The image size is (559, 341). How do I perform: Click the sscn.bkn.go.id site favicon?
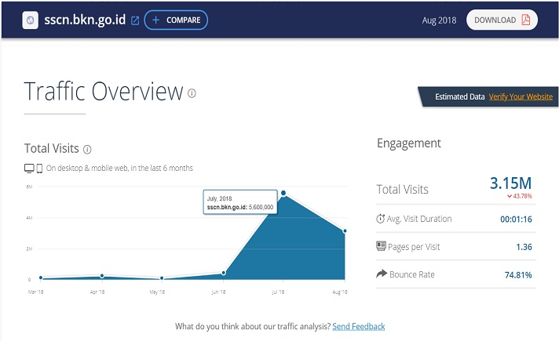(x=31, y=20)
